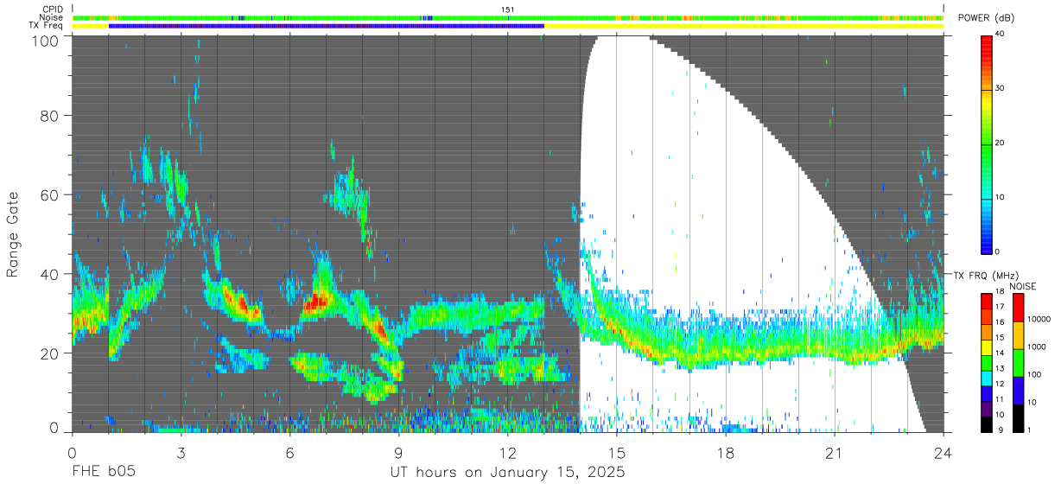Click the range gate tick label '100'
Image resolution: width=1061 pixels, height=490 pixels.
coord(46,41)
